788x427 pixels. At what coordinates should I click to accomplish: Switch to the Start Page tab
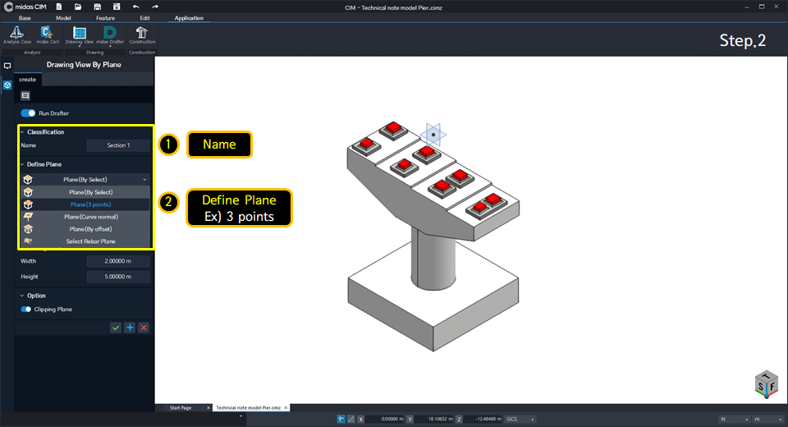[x=181, y=408]
